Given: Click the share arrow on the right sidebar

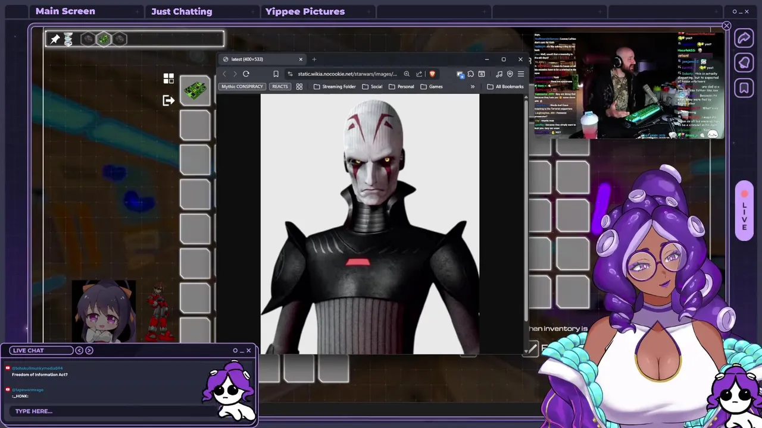Looking at the screenshot, I should 744,39.
